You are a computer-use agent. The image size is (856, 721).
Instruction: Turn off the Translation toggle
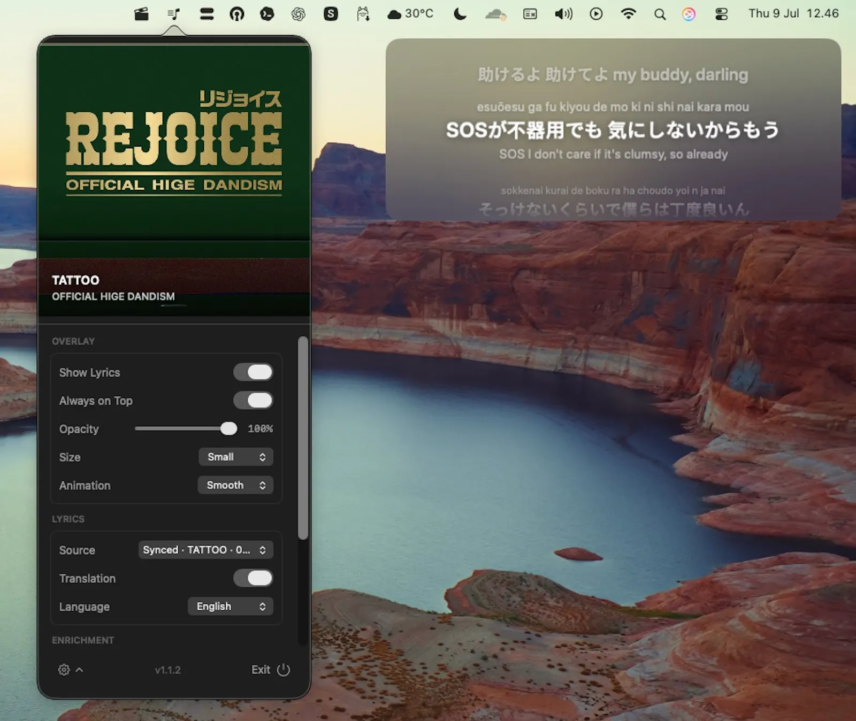pos(253,578)
